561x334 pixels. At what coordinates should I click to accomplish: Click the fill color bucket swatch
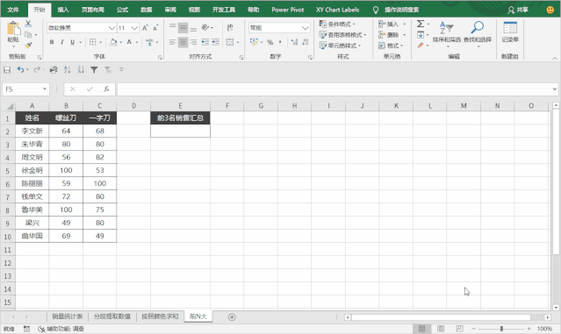pos(113,42)
